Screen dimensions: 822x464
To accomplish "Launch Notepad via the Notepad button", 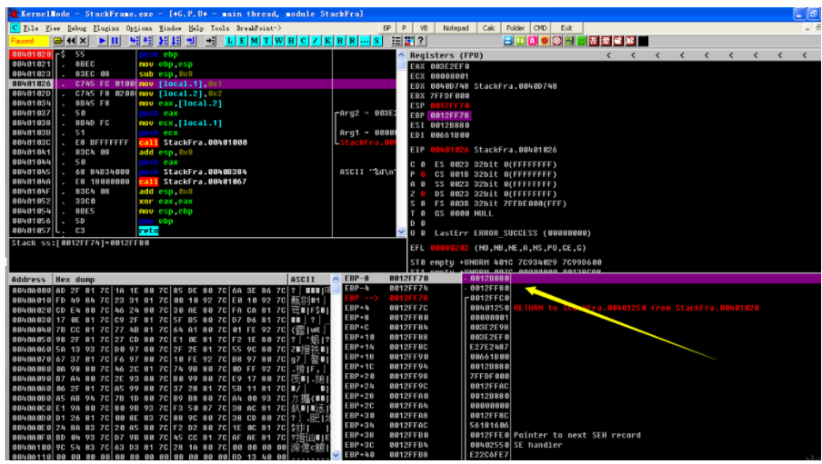I will tap(456, 28).
